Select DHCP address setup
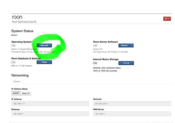 (x=16, y=93)
